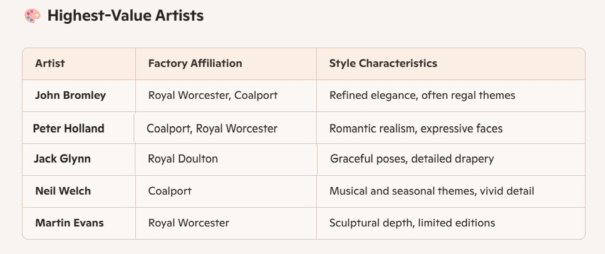The width and height of the screenshot is (605, 254).
Task: Click the Musical and seasonal themes cell
Action: 432,191
